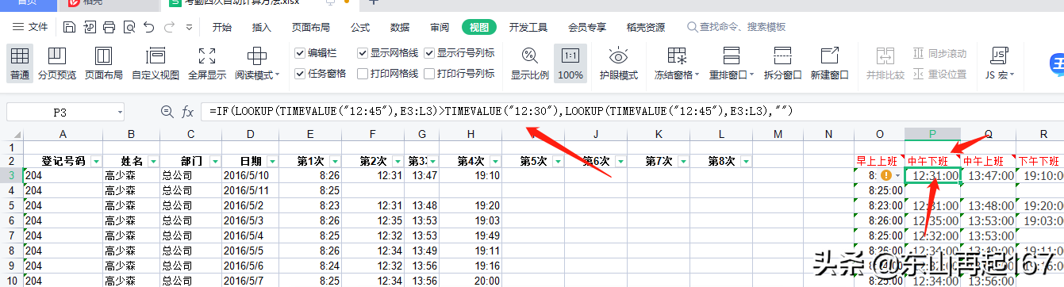Set zoom to 100% button
The image size is (1064, 287).
pos(570,63)
